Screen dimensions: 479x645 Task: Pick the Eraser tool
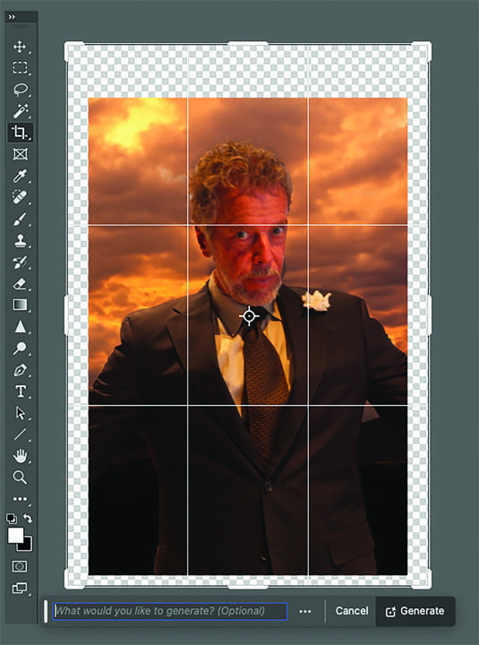pyautogui.click(x=20, y=283)
